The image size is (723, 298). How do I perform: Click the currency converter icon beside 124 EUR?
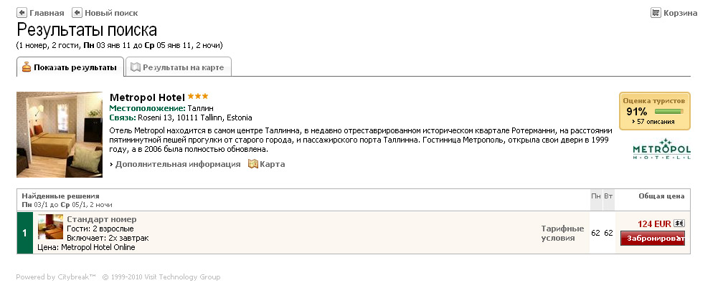click(x=679, y=223)
